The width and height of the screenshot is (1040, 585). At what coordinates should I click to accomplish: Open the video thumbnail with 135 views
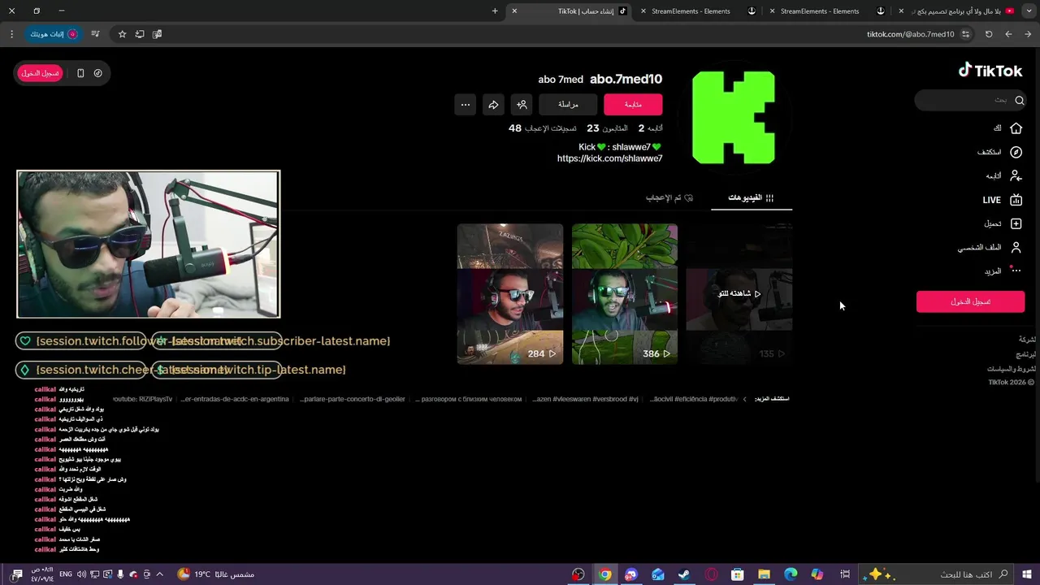739,294
